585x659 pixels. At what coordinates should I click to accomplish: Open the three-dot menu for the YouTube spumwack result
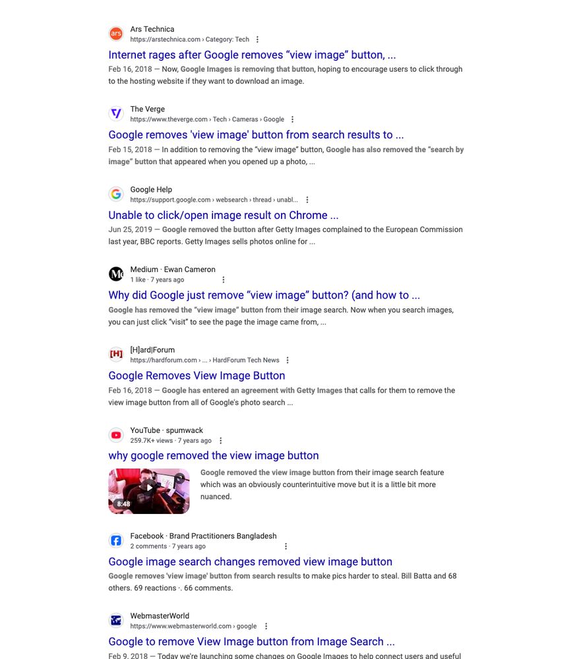coord(221,440)
